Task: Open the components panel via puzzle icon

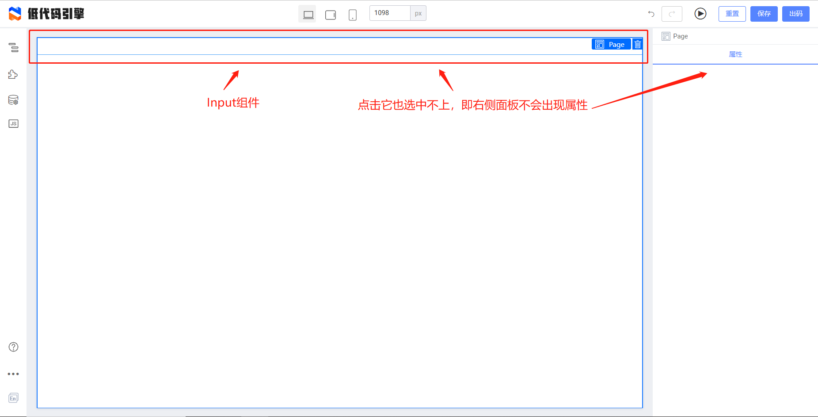Action: point(13,74)
